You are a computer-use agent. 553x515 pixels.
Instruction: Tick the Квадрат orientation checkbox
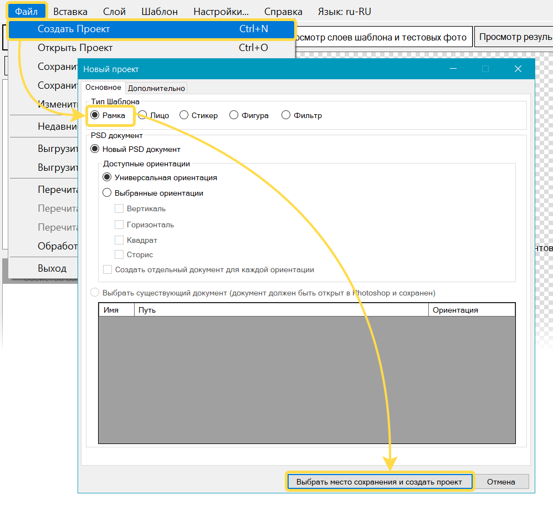pyautogui.click(x=119, y=240)
